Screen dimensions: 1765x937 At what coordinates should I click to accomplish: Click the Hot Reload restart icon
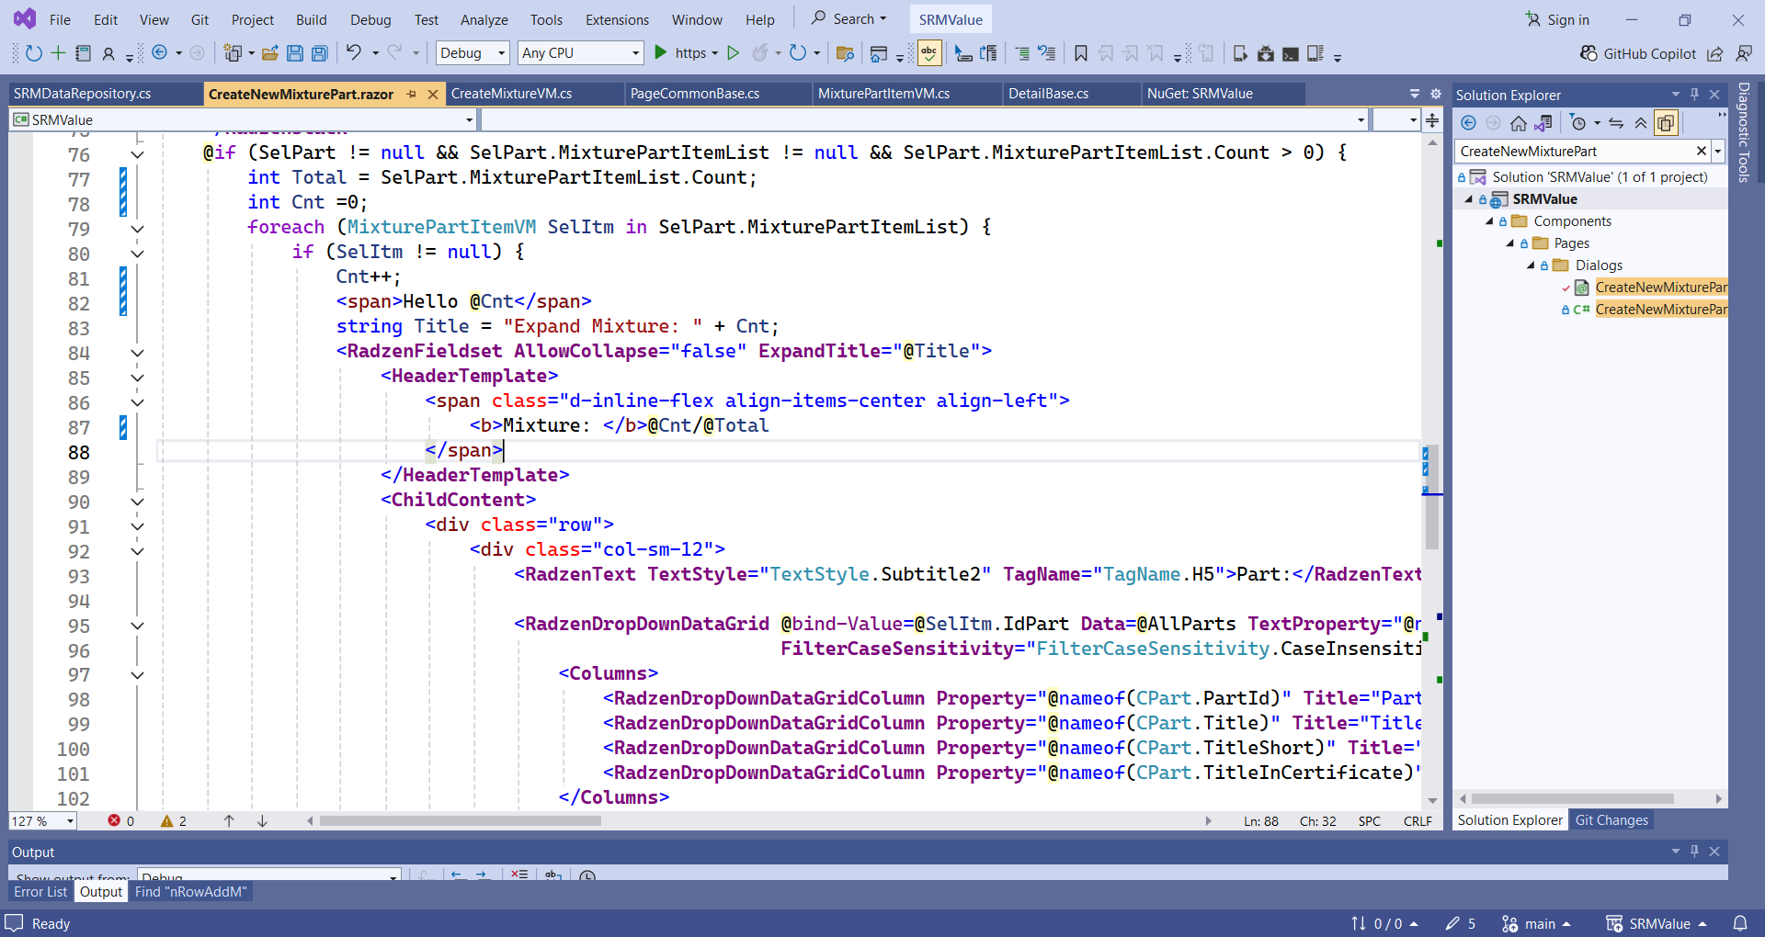pyautogui.click(x=798, y=53)
